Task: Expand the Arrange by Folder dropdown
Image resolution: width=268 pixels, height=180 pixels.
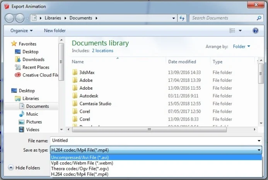Action: coord(241,47)
